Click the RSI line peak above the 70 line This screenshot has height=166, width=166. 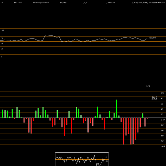click(52, 36)
